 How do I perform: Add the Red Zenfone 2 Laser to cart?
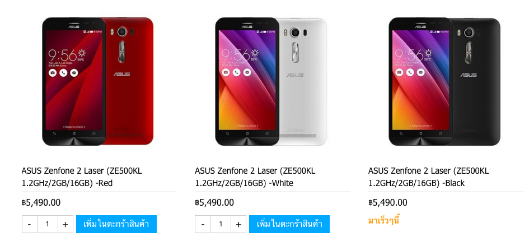[x=116, y=224]
